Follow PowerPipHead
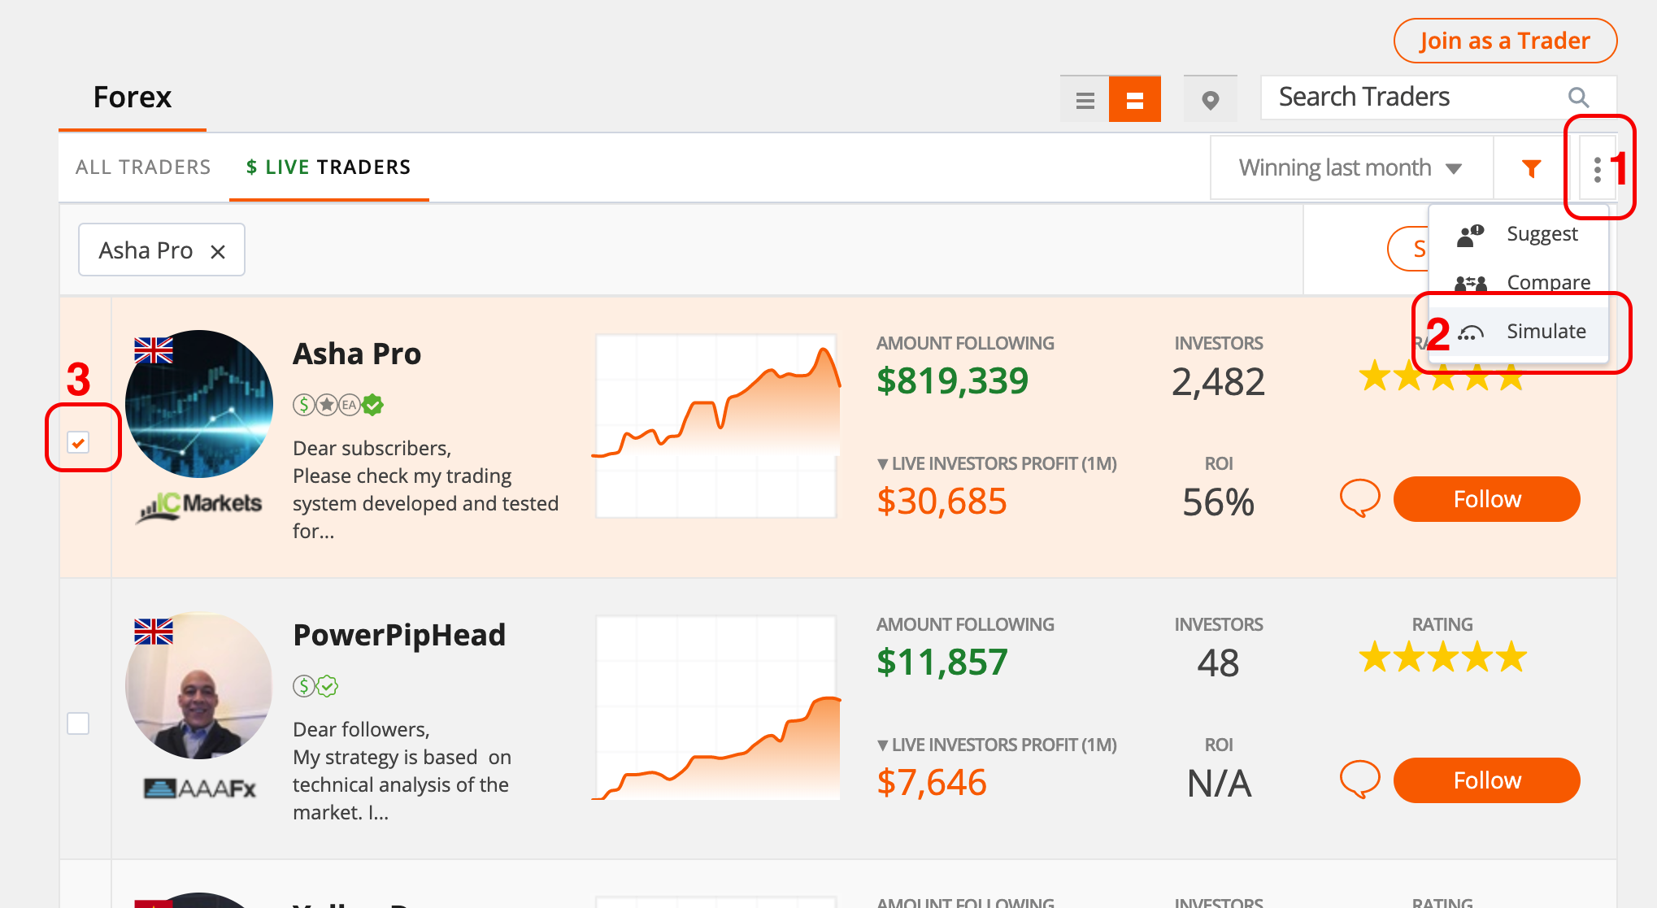 pyautogui.click(x=1487, y=780)
